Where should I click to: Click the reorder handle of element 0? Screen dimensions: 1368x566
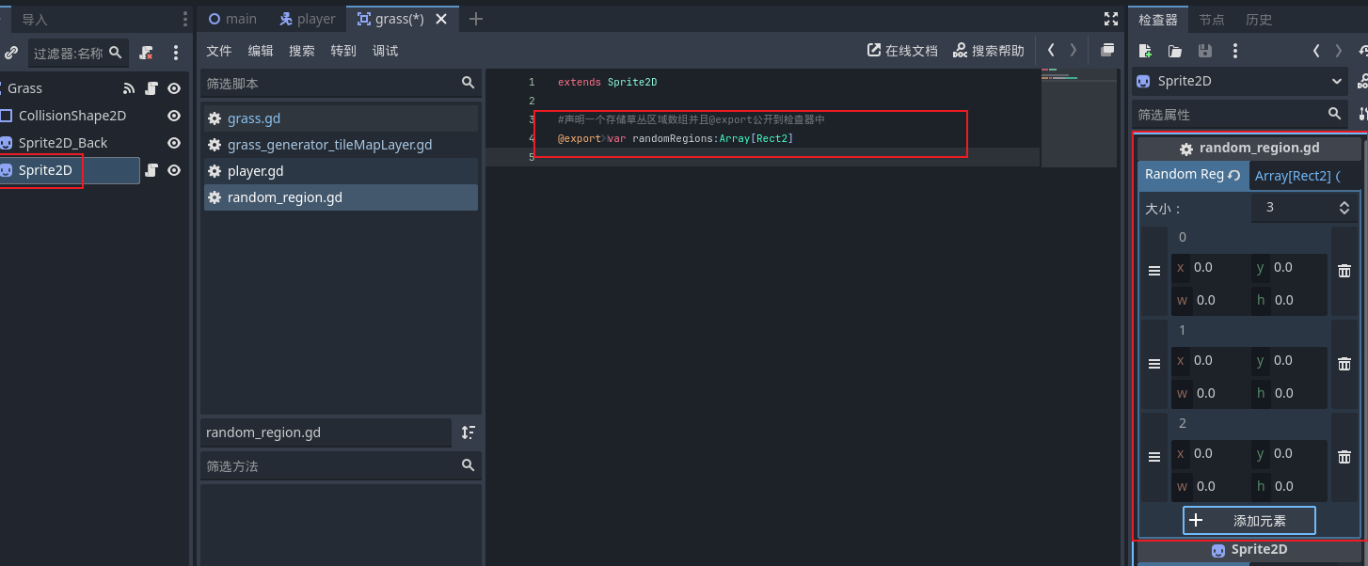click(1154, 271)
